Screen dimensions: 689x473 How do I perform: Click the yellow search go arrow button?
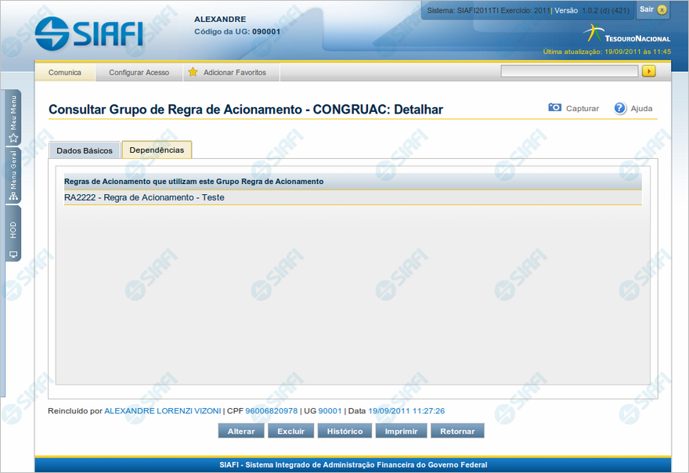coord(648,71)
